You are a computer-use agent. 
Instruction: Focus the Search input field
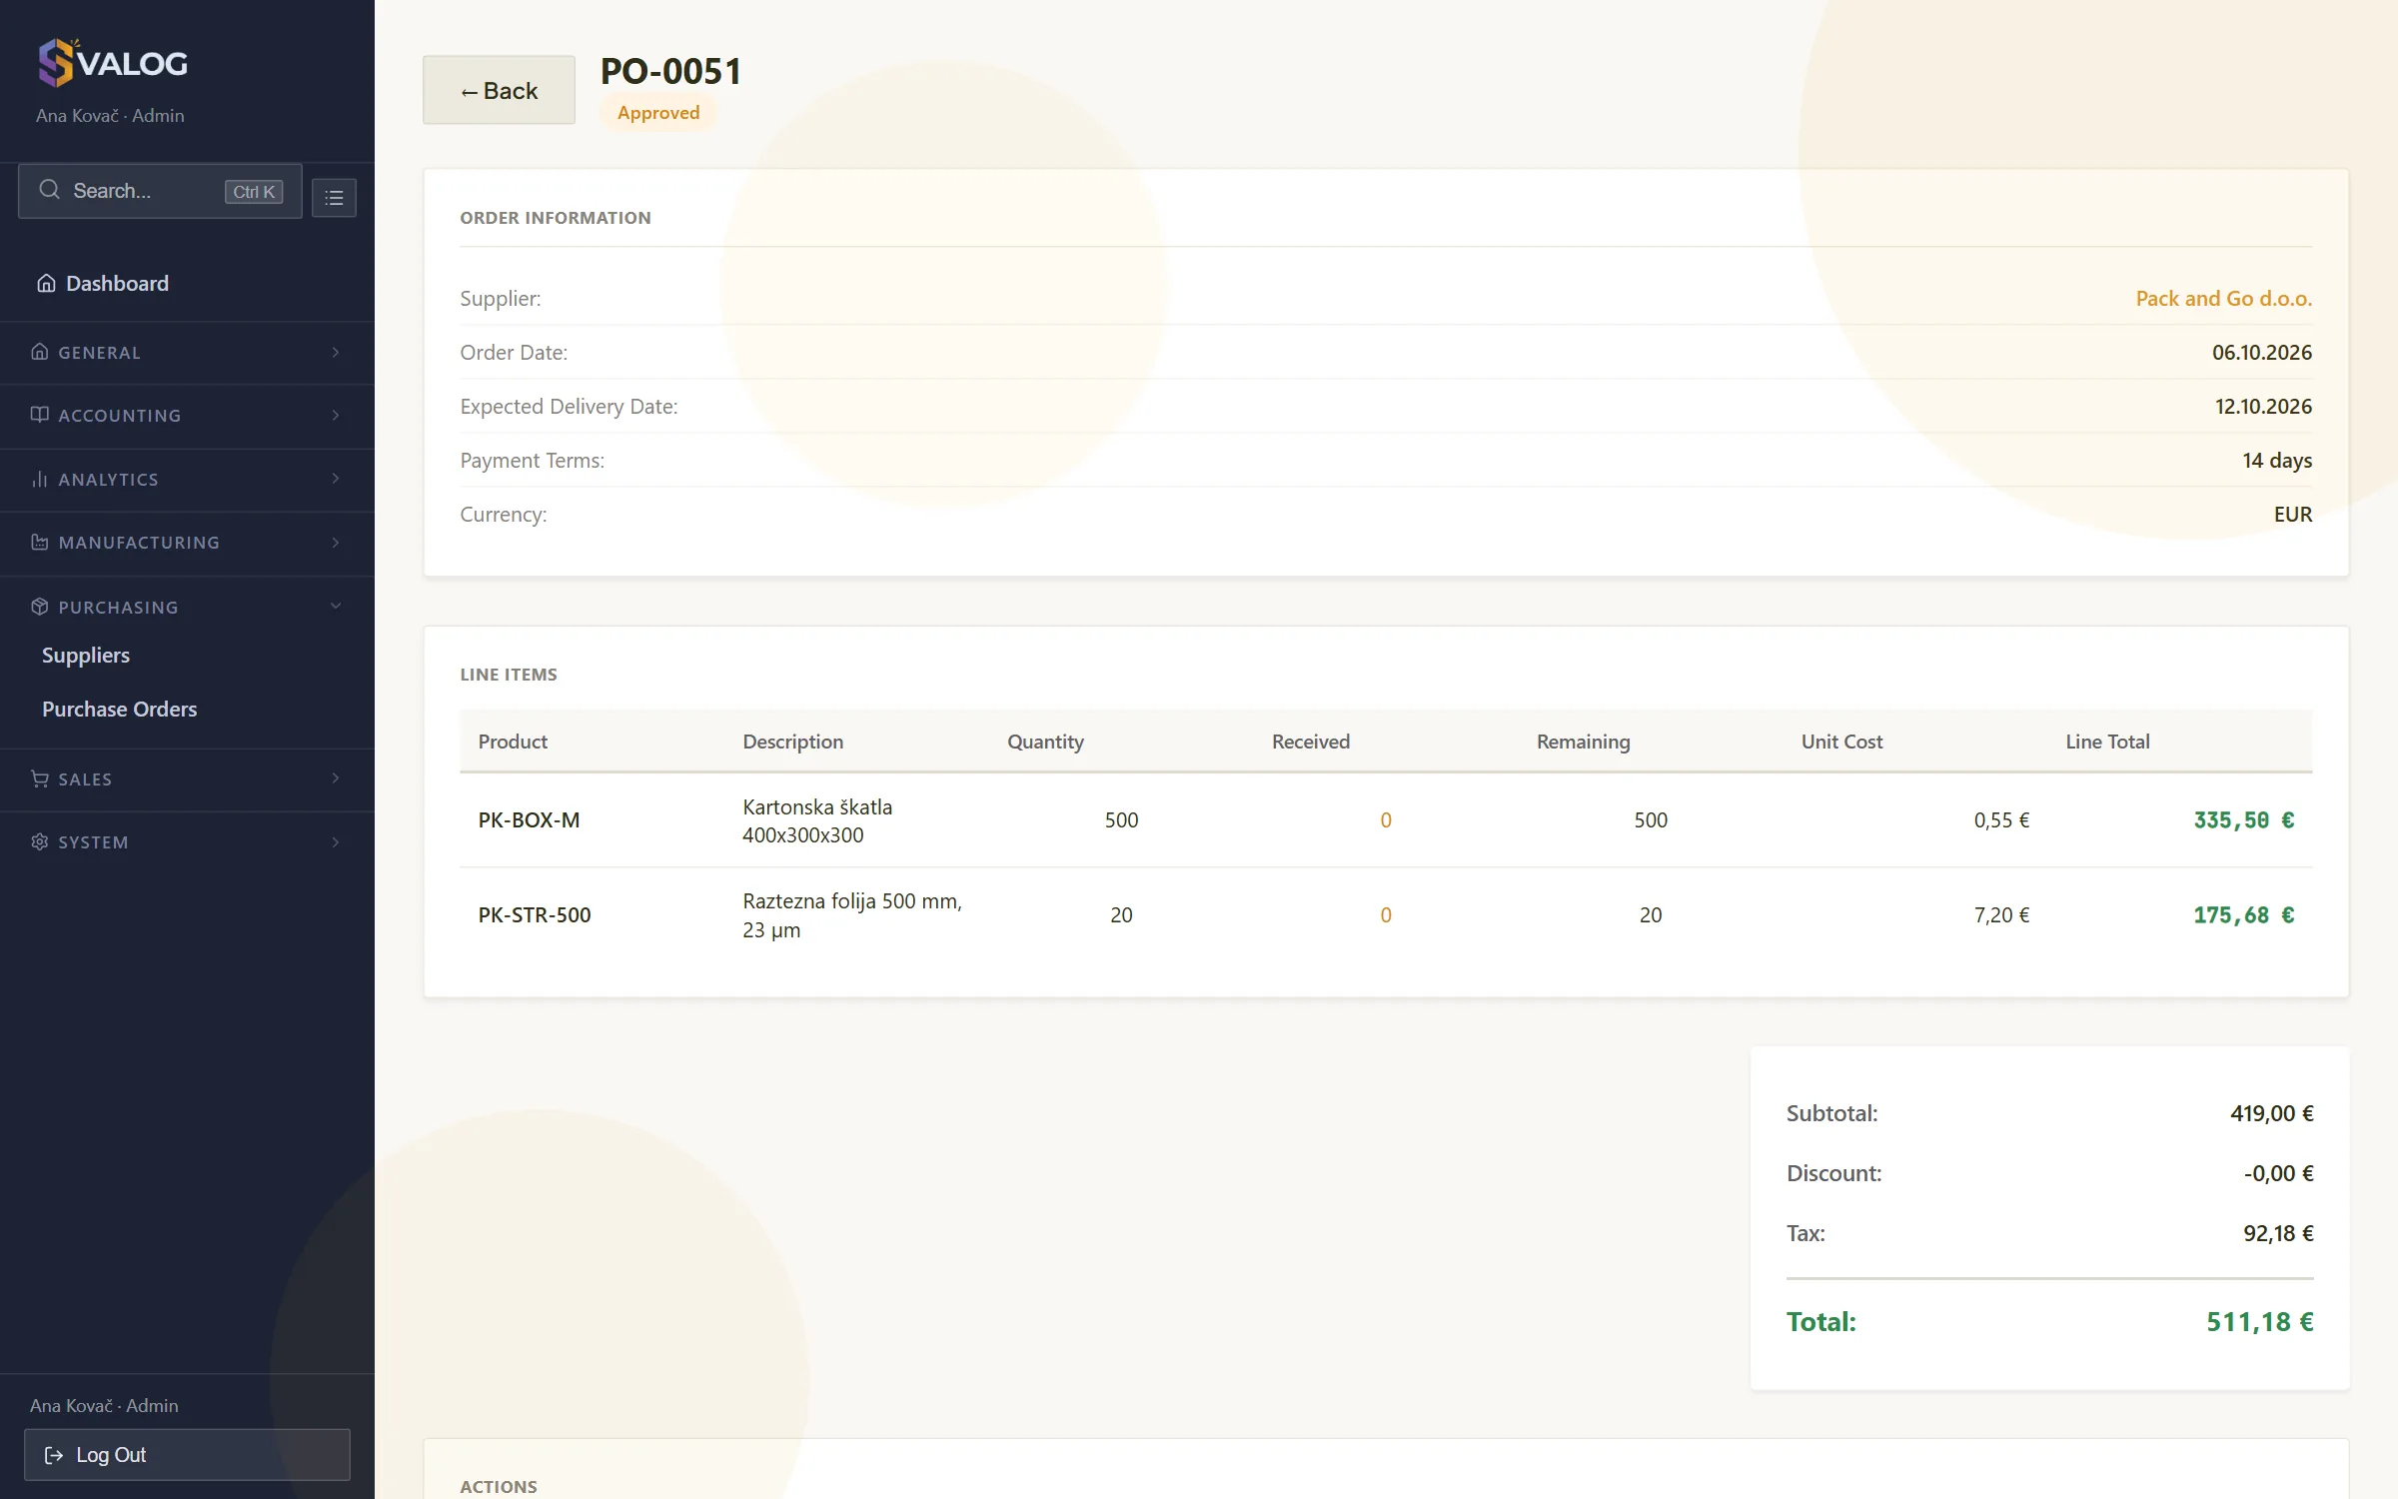pos(160,191)
